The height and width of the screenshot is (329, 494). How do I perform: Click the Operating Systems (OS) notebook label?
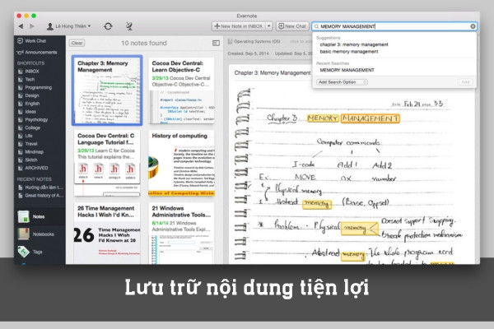click(257, 42)
